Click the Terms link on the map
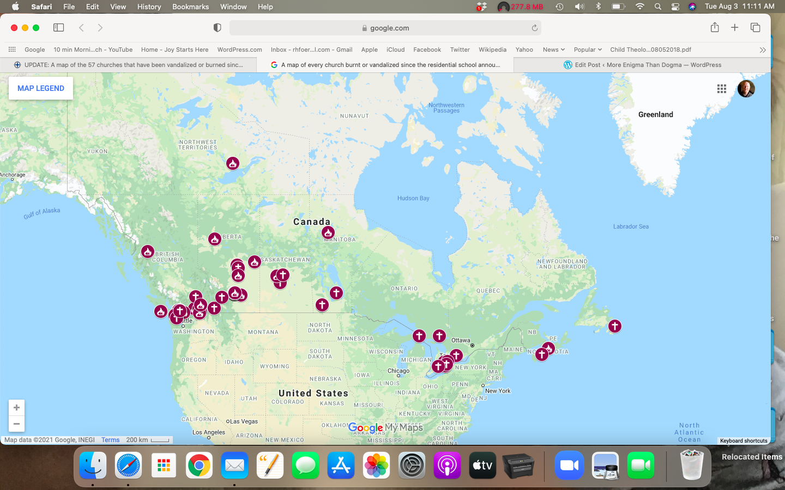The image size is (785, 490). coord(110,440)
